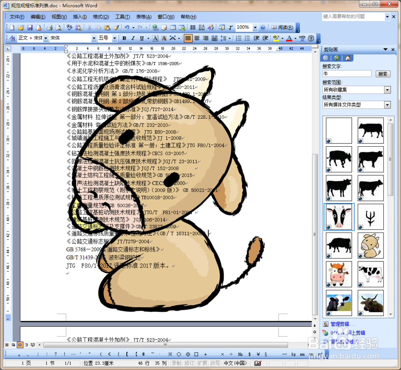Insert a hyperlink
The image size is (401, 370).
tap(155, 27)
